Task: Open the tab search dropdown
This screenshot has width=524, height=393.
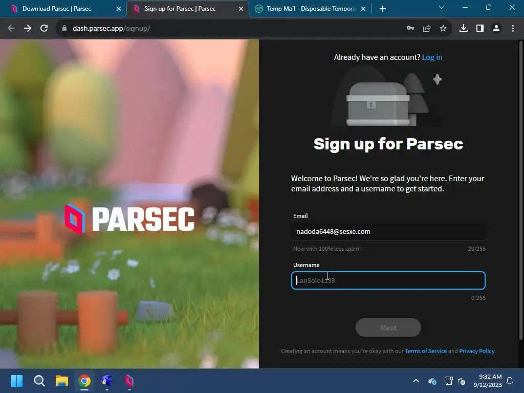Action: click(x=442, y=7)
